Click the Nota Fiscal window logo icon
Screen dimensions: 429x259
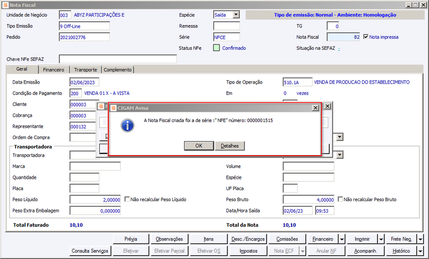click(5, 5)
